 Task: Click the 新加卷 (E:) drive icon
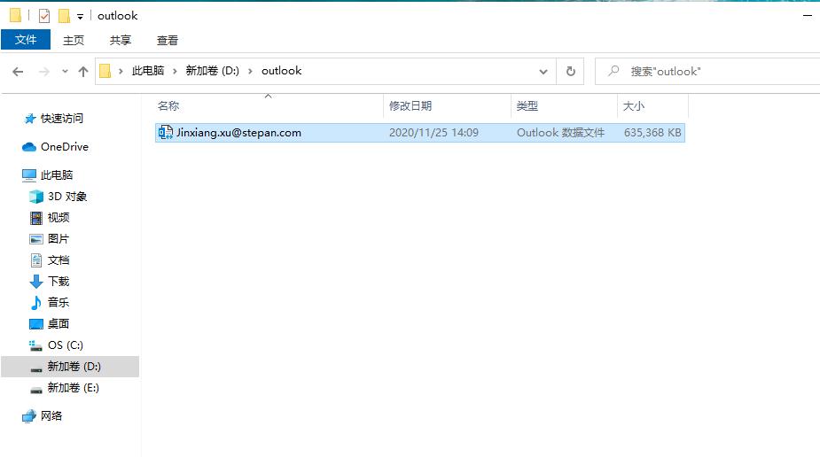click(x=36, y=390)
